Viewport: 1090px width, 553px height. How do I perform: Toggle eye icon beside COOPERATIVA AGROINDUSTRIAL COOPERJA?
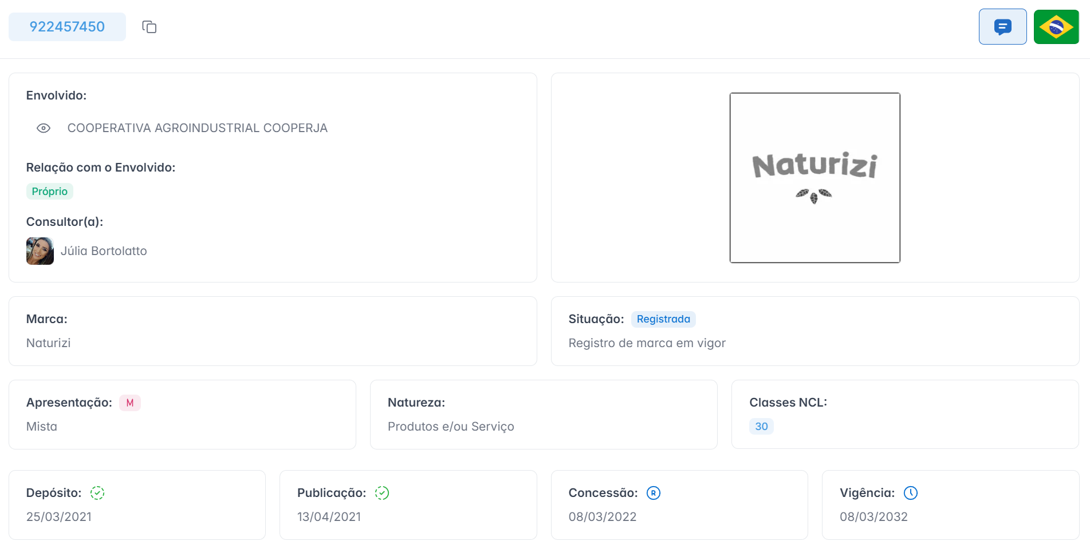pyautogui.click(x=44, y=128)
